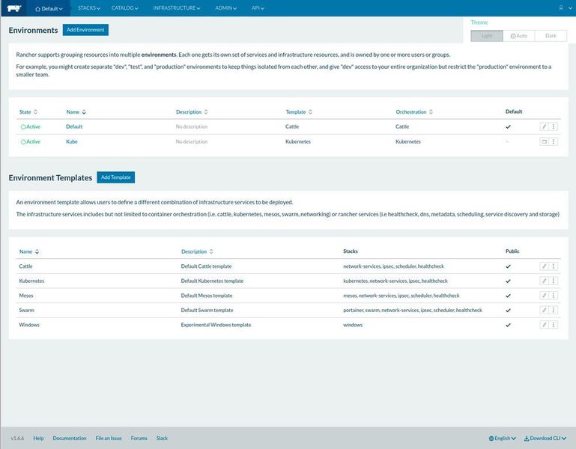Expand the STACKS menu
The width and height of the screenshot is (576, 449).
click(x=89, y=8)
